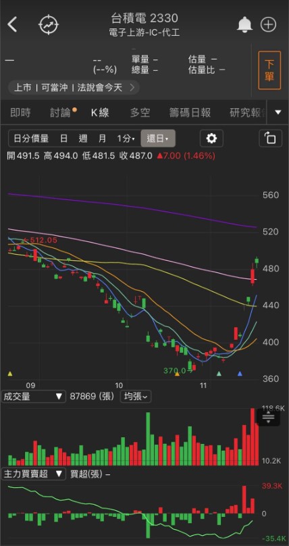The image size is (289, 546).
Task: Switch to 即時 tab
Action: point(20,112)
